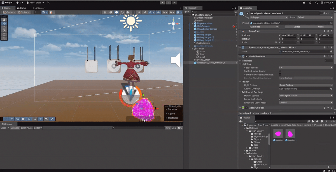Switch to the Game tab

pyautogui.click(x=22, y=8)
